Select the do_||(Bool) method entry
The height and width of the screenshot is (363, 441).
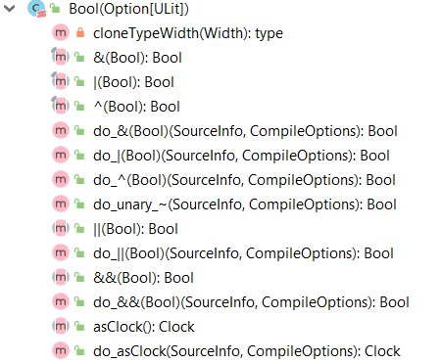(x=243, y=253)
